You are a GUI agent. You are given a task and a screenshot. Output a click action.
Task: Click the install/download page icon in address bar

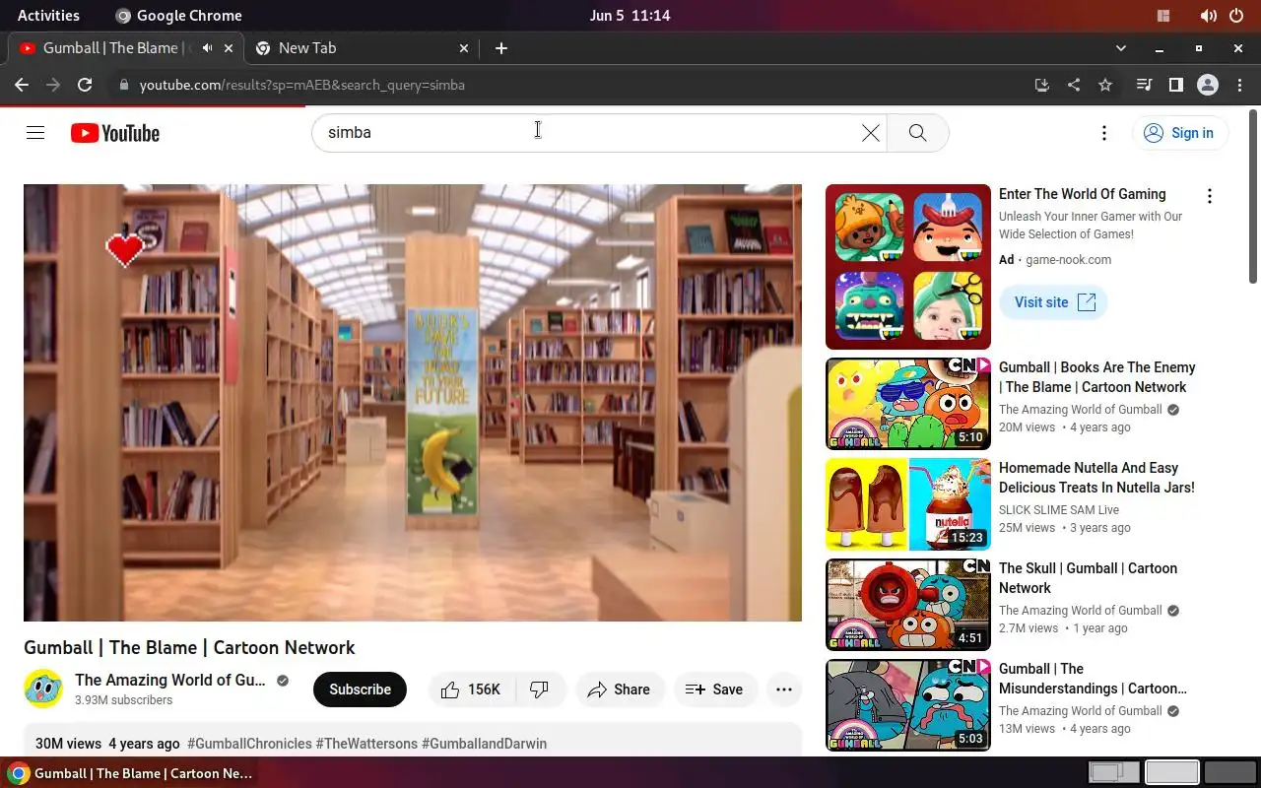click(x=1042, y=85)
